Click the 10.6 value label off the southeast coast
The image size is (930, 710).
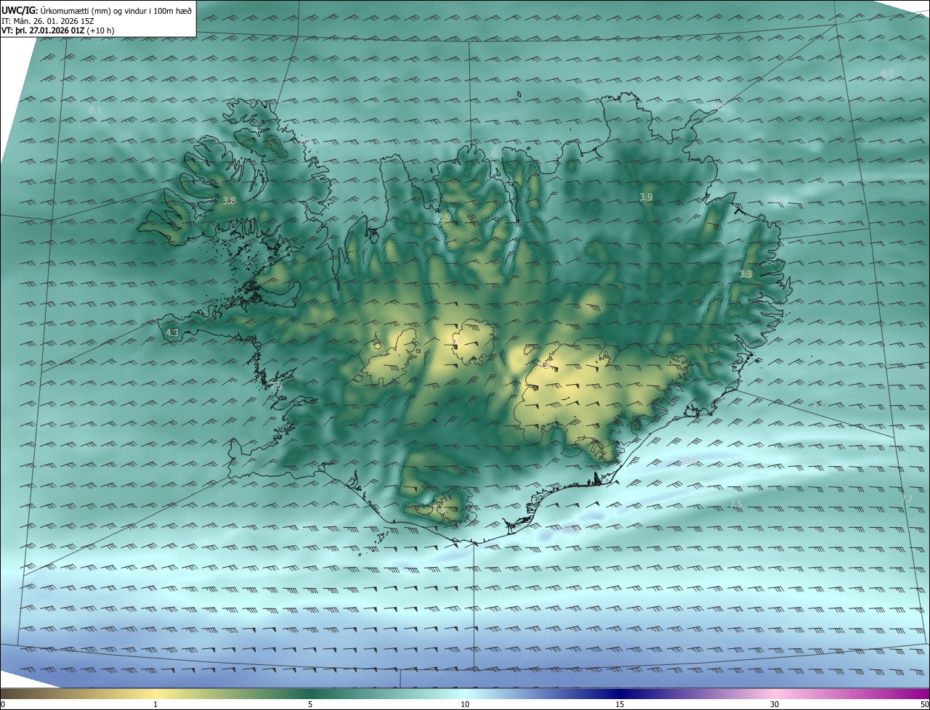pyautogui.click(x=688, y=460)
